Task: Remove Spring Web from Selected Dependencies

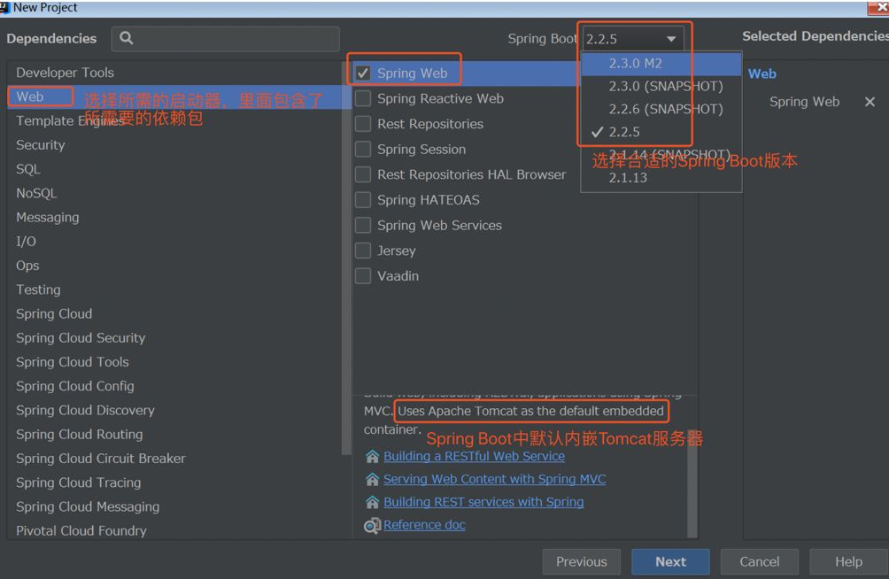Action: tap(870, 102)
